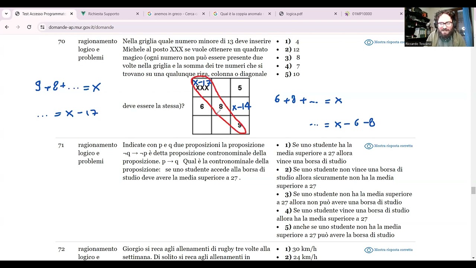Viewport: 476px width, 268px height.
Task: Click the Riccardo Toscano webcam thumbnail
Action: point(439,27)
